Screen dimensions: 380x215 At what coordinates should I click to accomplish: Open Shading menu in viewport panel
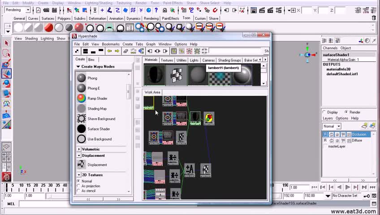[x=31, y=39]
